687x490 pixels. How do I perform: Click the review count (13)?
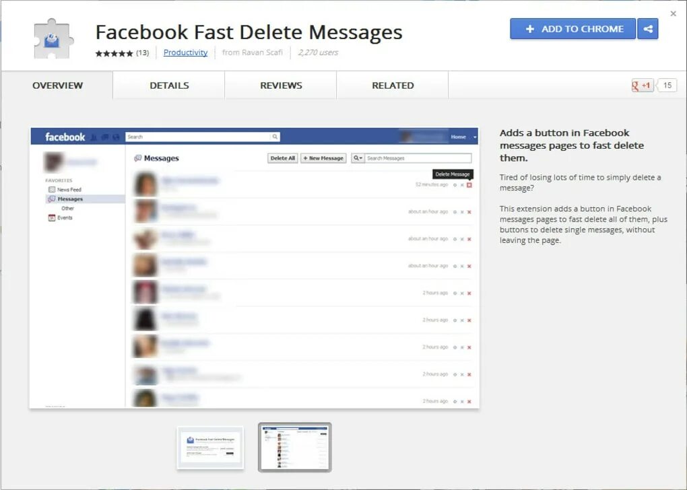click(x=142, y=53)
